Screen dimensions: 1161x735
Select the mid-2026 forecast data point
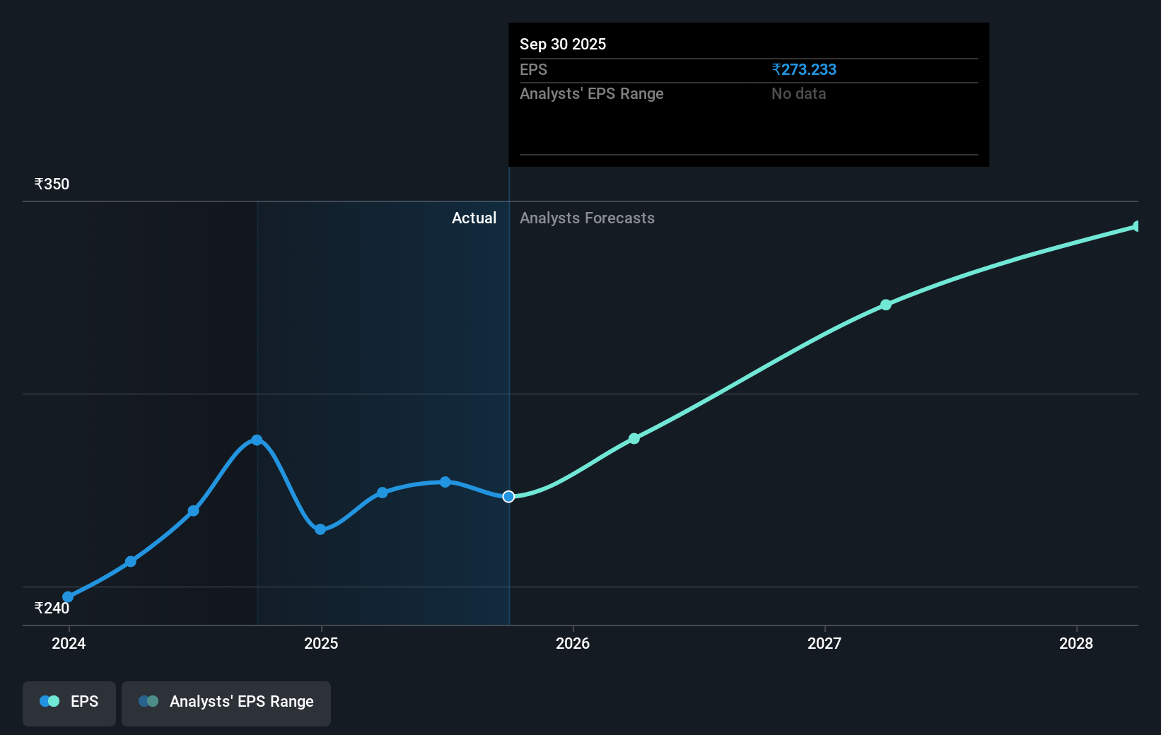coord(634,438)
